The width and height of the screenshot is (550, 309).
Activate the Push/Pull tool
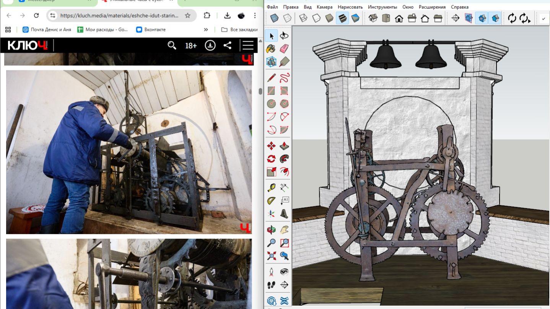[x=284, y=146]
